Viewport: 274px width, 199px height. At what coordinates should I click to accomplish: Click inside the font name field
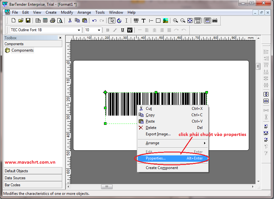[x=44, y=30]
